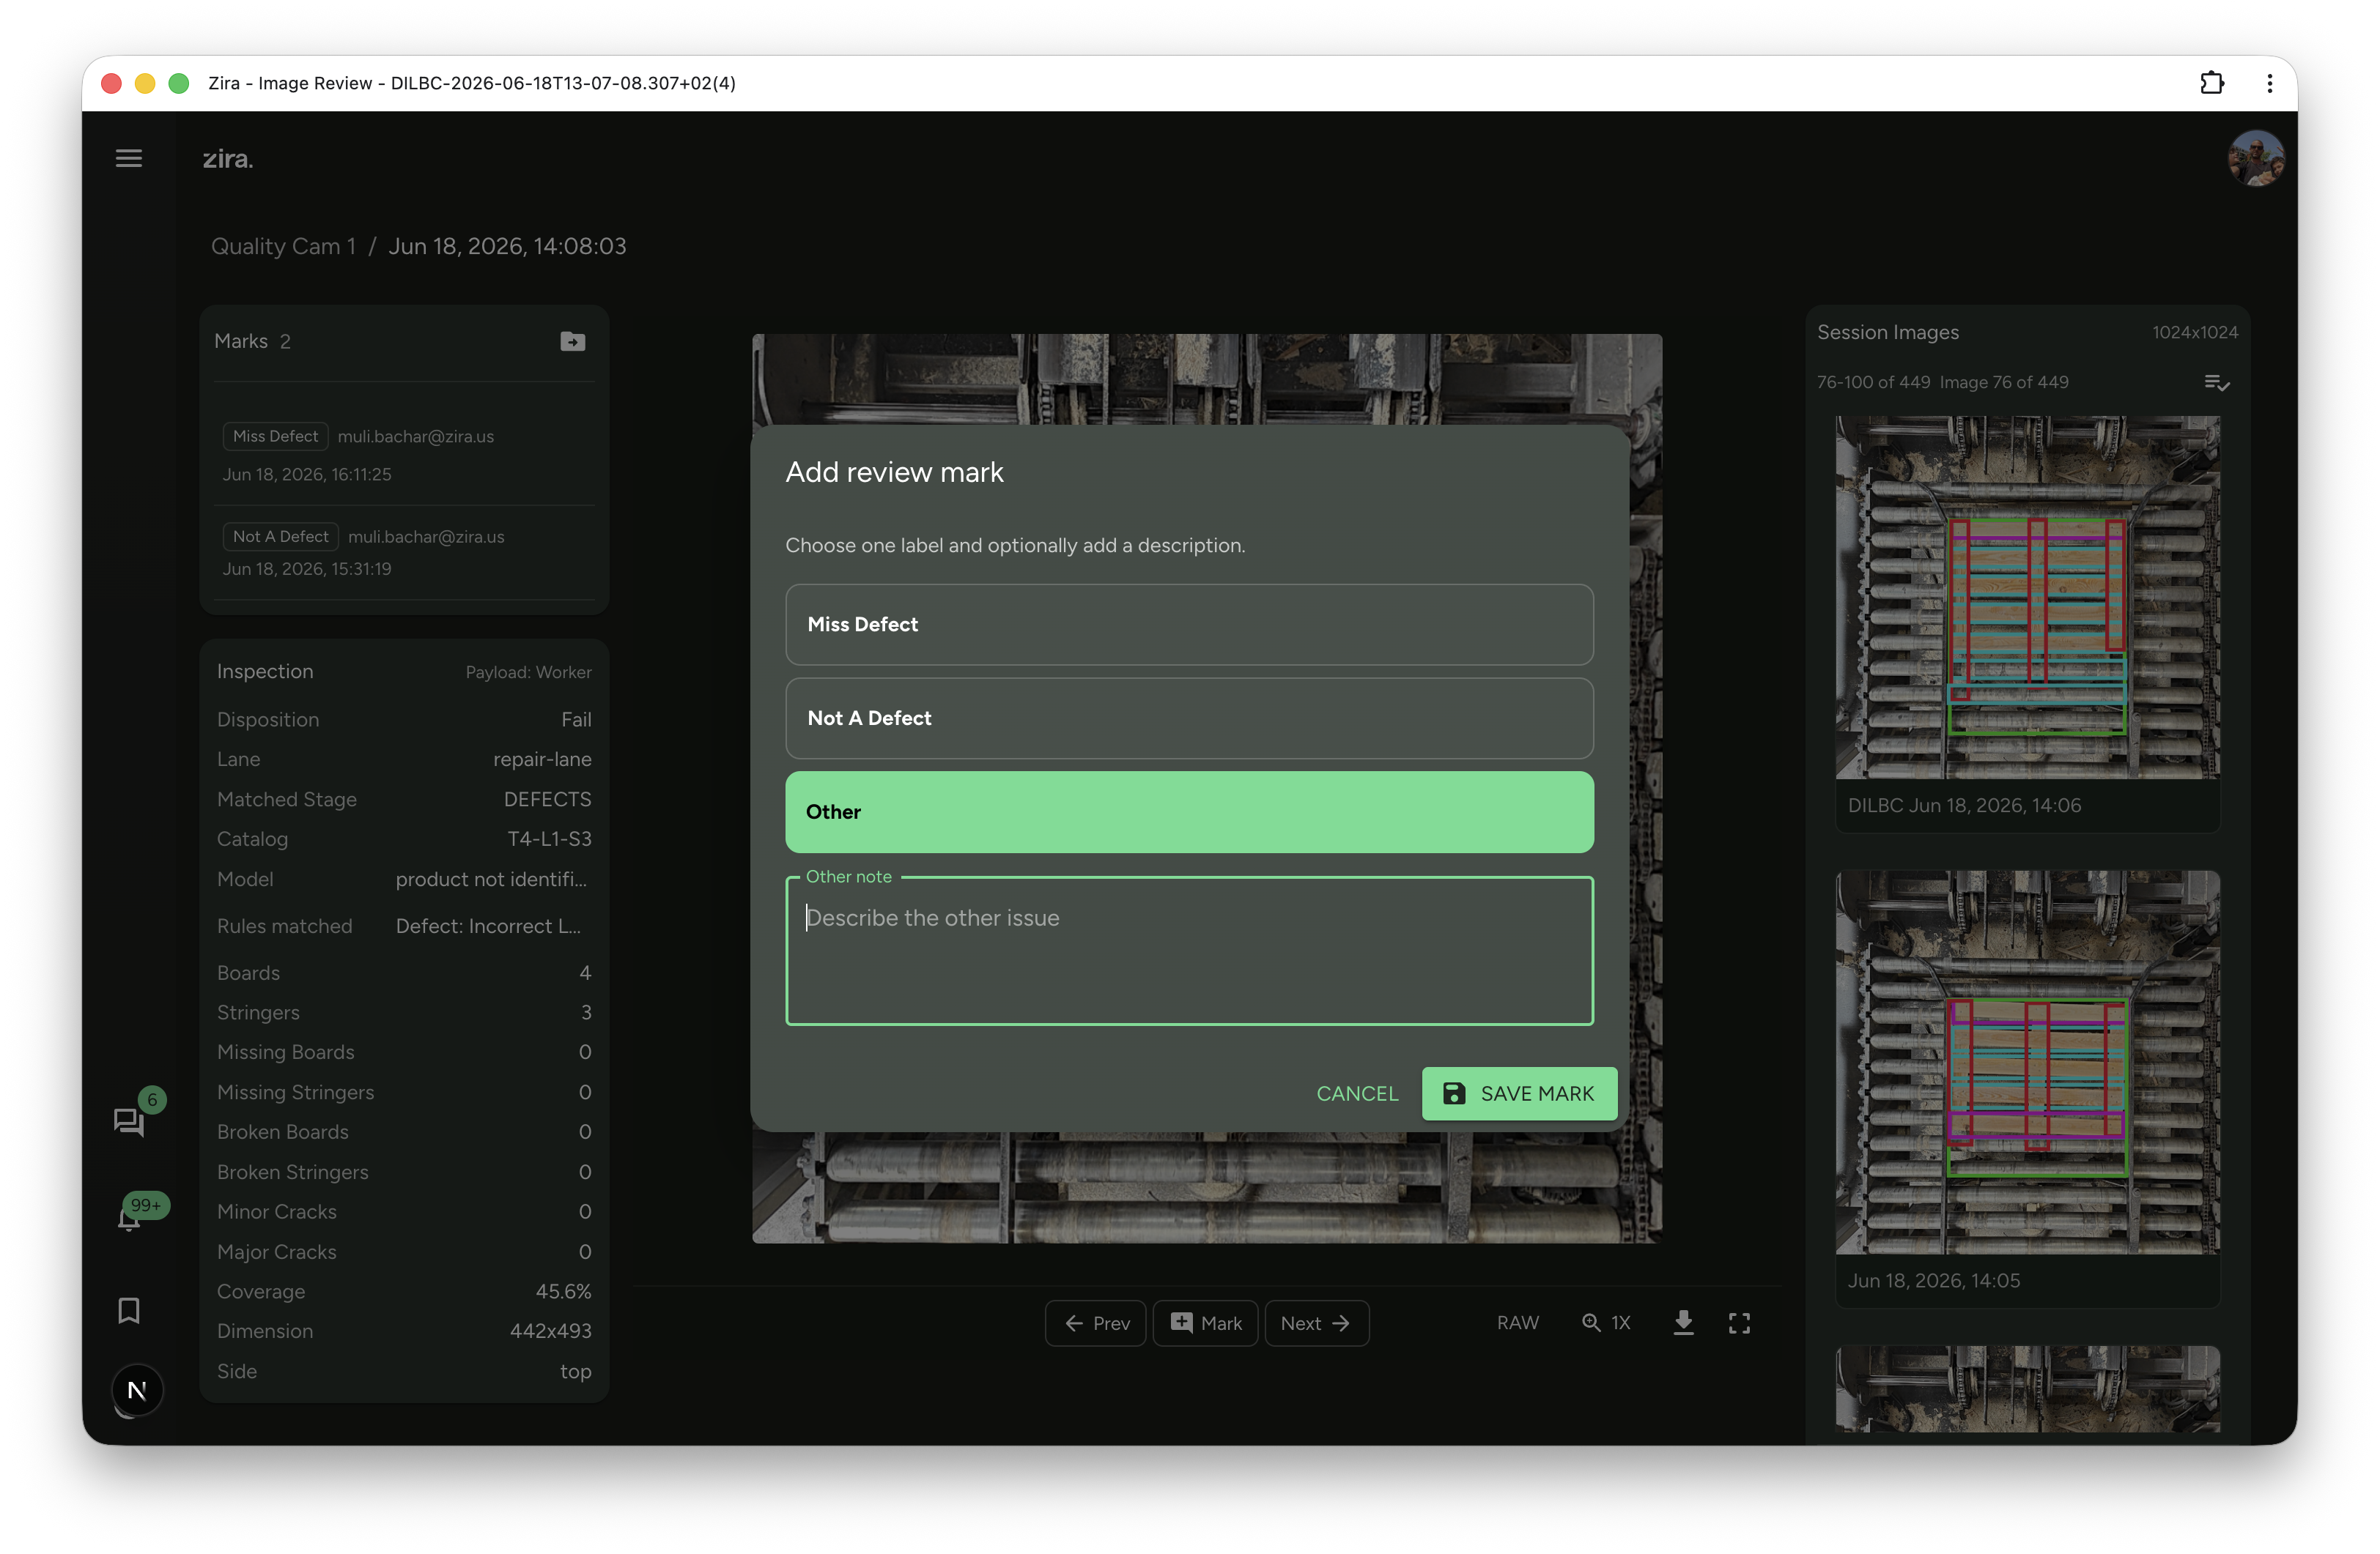Open the bookmarks icon in sidebar

pos(129,1310)
